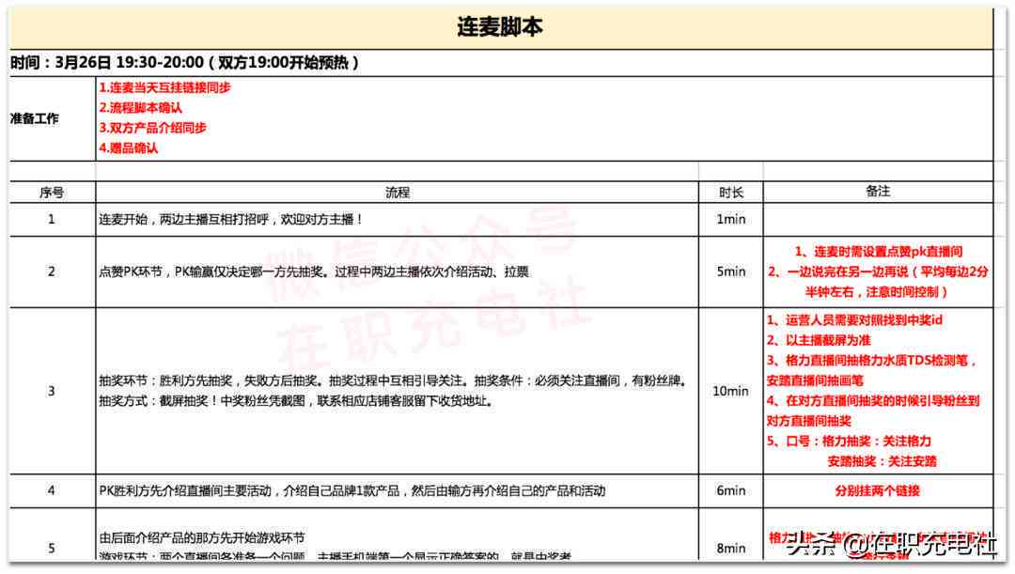Click note line '安踏抽奖：关注安踏'
Image resolution: width=1015 pixels, height=574 pixels.
[882, 461]
